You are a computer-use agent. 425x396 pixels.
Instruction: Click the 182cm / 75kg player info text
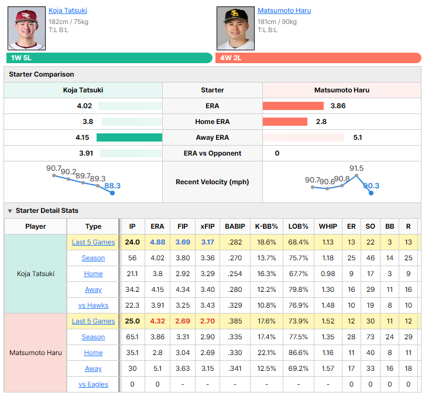coord(68,22)
